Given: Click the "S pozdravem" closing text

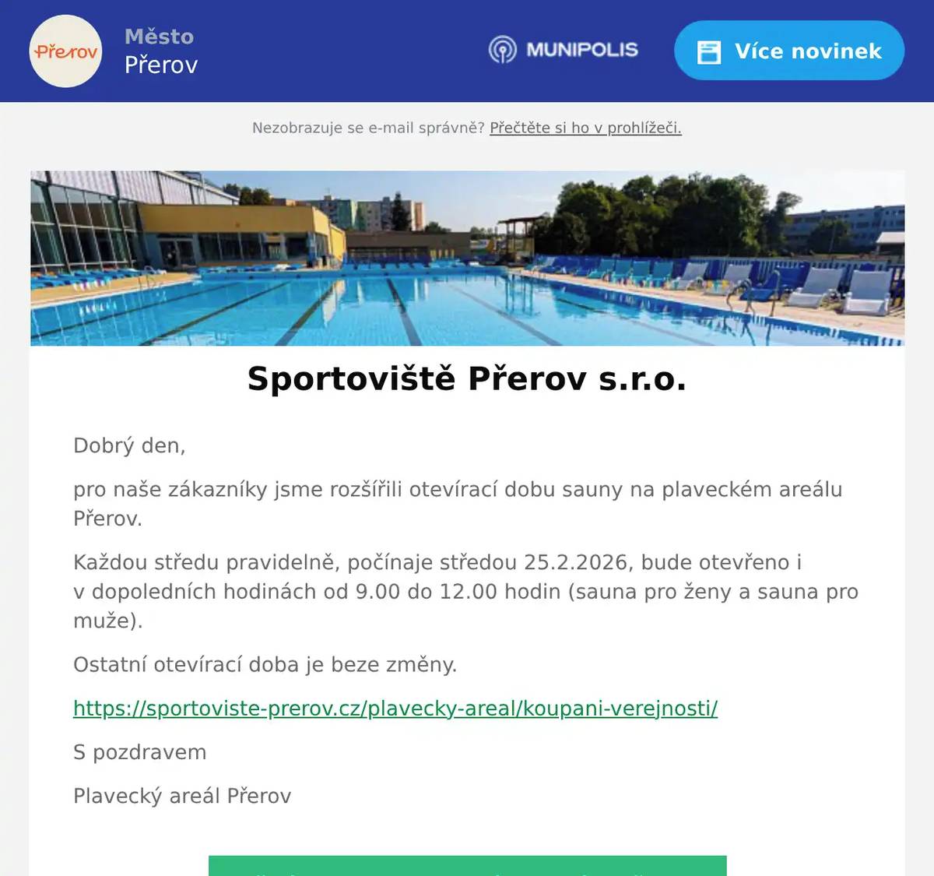Looking at the screenshot, I should tap(140, 751).
